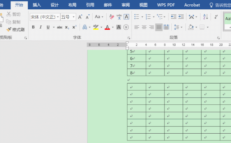Open the 审阅 (Review) tab

(126, 5)
